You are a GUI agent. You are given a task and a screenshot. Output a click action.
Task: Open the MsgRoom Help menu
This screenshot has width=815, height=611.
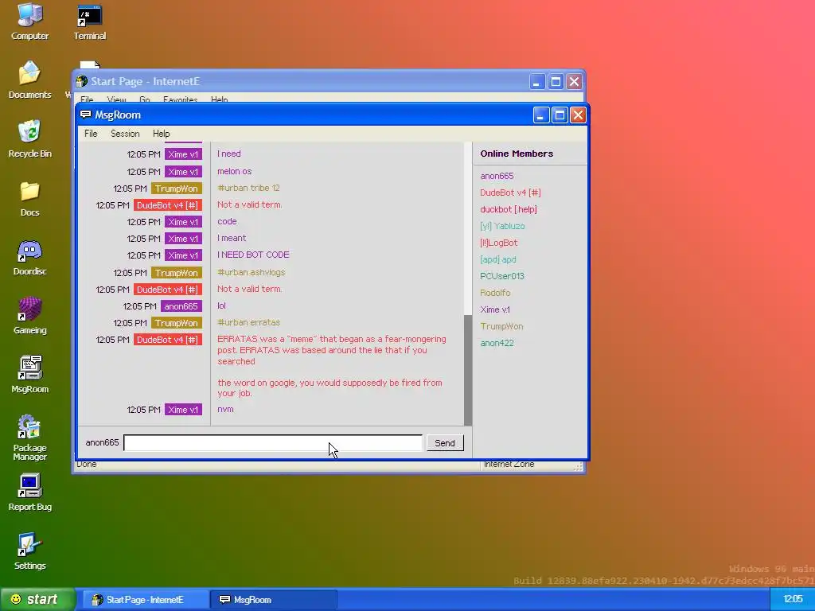coord(161,134)
